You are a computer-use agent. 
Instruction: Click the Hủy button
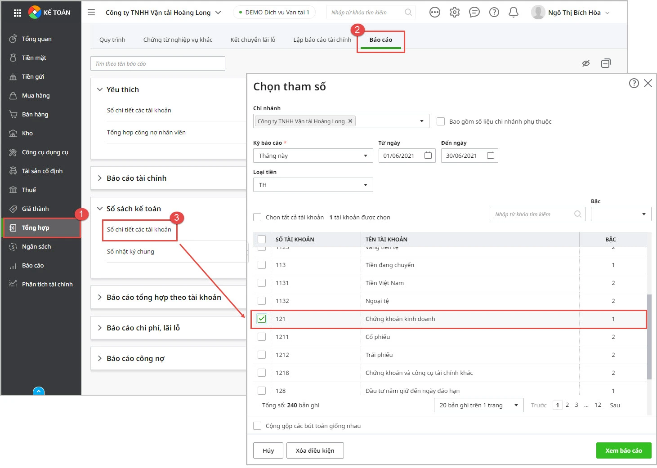(x=268, y=450)
